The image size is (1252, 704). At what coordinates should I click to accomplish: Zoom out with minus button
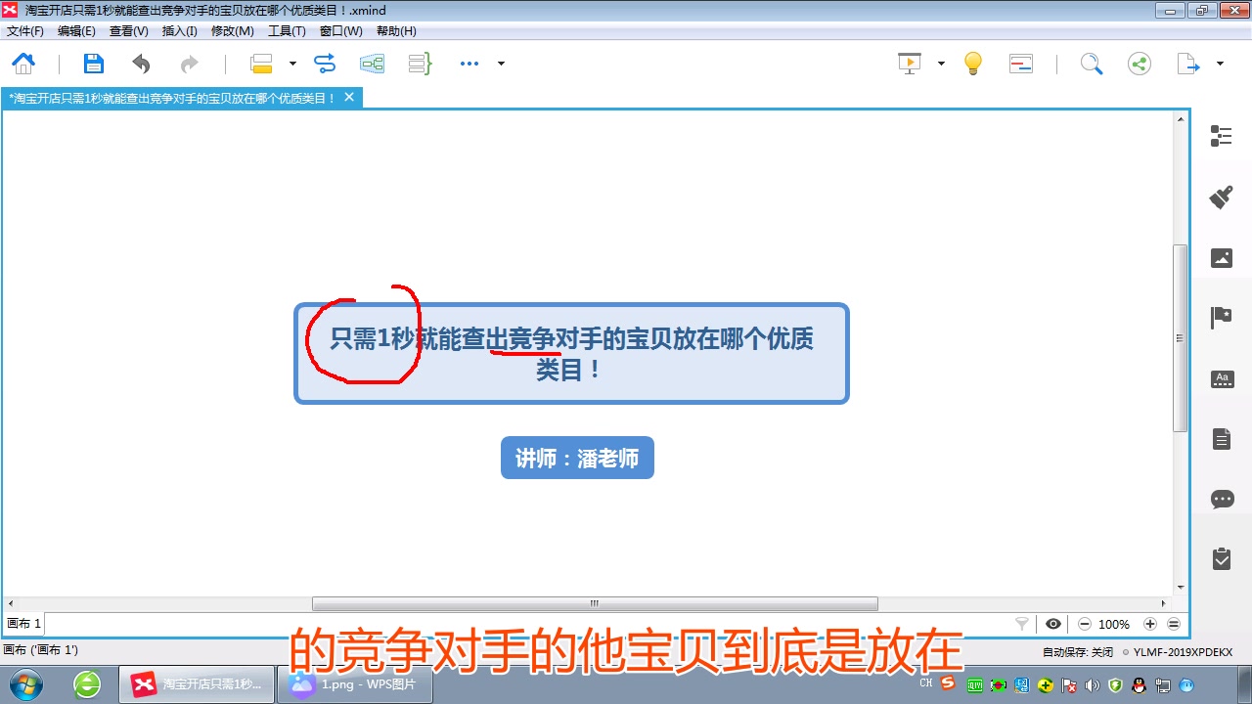tap(1085, 624)
